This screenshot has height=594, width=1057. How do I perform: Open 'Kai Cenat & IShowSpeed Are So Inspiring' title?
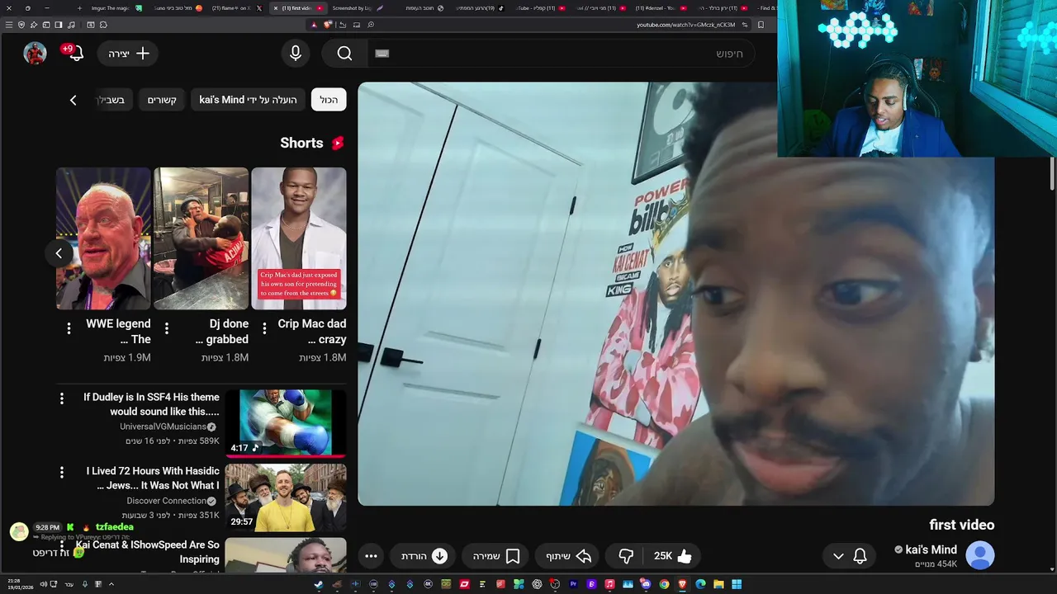[147, 552]
